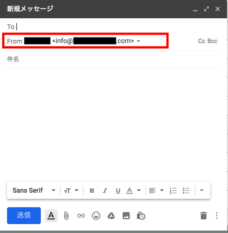Open the emoji picker smiley icon
228x233 pixels.
pos(96,216)
